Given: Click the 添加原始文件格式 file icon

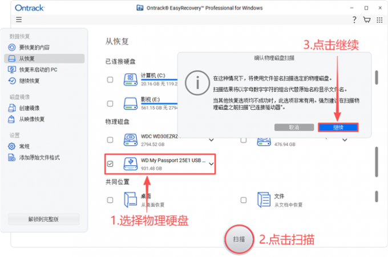Looking at the screenshot, I should click(x=11, y=157).
